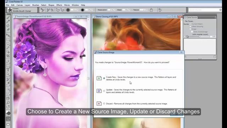227x128 pixels.
Task: Select the Pen shape tool
Action: tap(8, 62)
